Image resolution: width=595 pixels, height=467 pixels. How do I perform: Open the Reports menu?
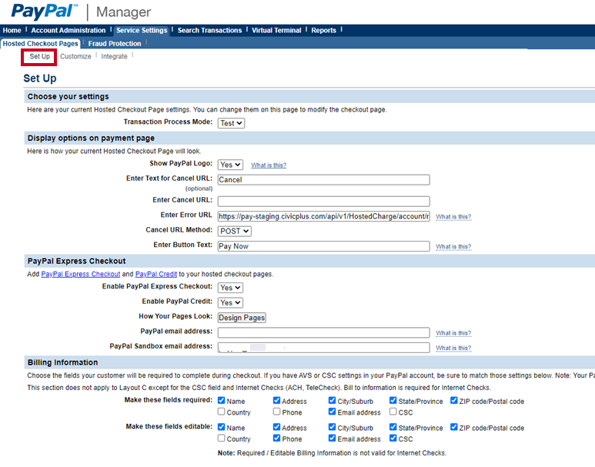(x=324, y=30)
